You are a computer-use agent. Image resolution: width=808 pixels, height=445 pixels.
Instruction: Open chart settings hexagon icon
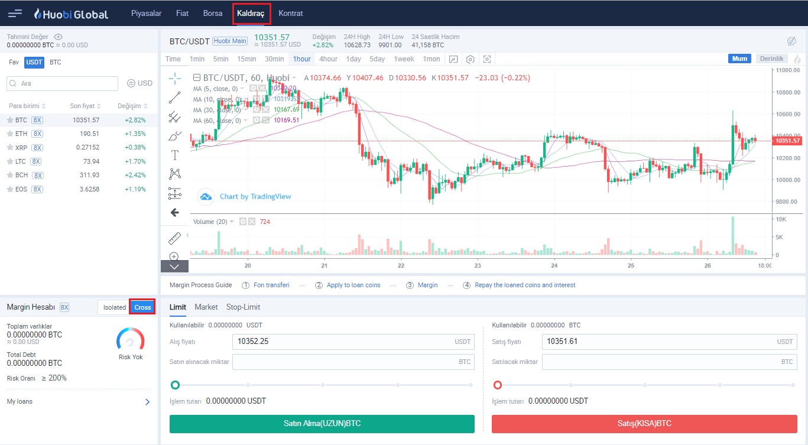pos(470,59)
